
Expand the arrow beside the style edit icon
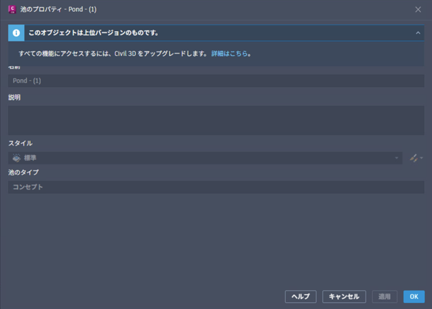(x=422, y=159)
